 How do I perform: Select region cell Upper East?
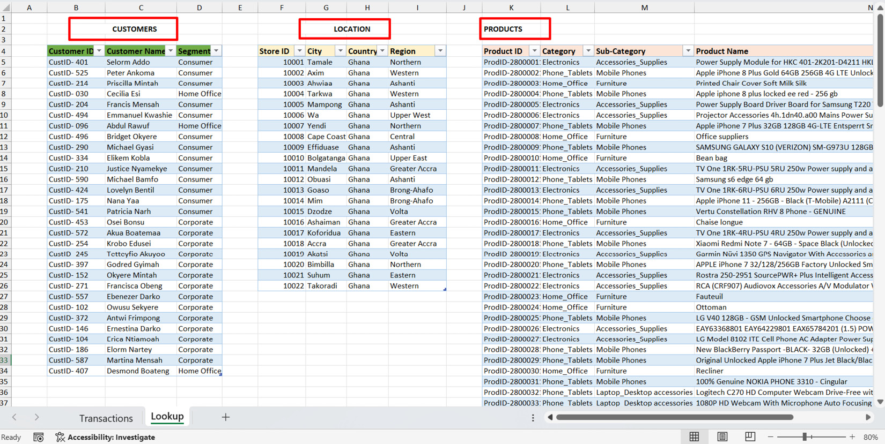point(417,158)
